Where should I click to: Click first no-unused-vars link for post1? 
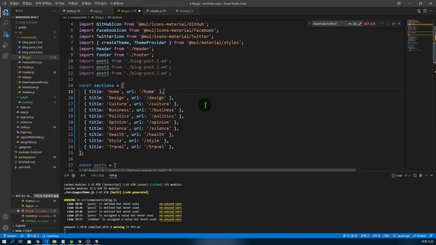point(170,204)
